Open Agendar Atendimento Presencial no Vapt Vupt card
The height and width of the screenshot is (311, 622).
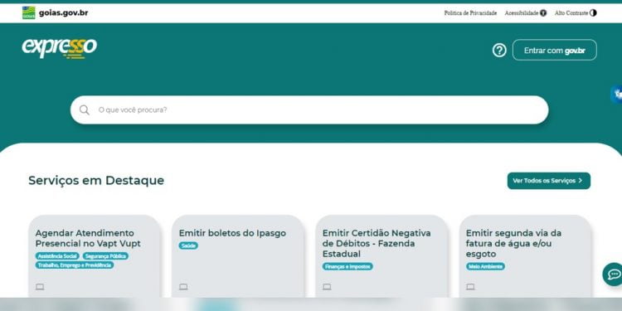click(x=95, y=256)
